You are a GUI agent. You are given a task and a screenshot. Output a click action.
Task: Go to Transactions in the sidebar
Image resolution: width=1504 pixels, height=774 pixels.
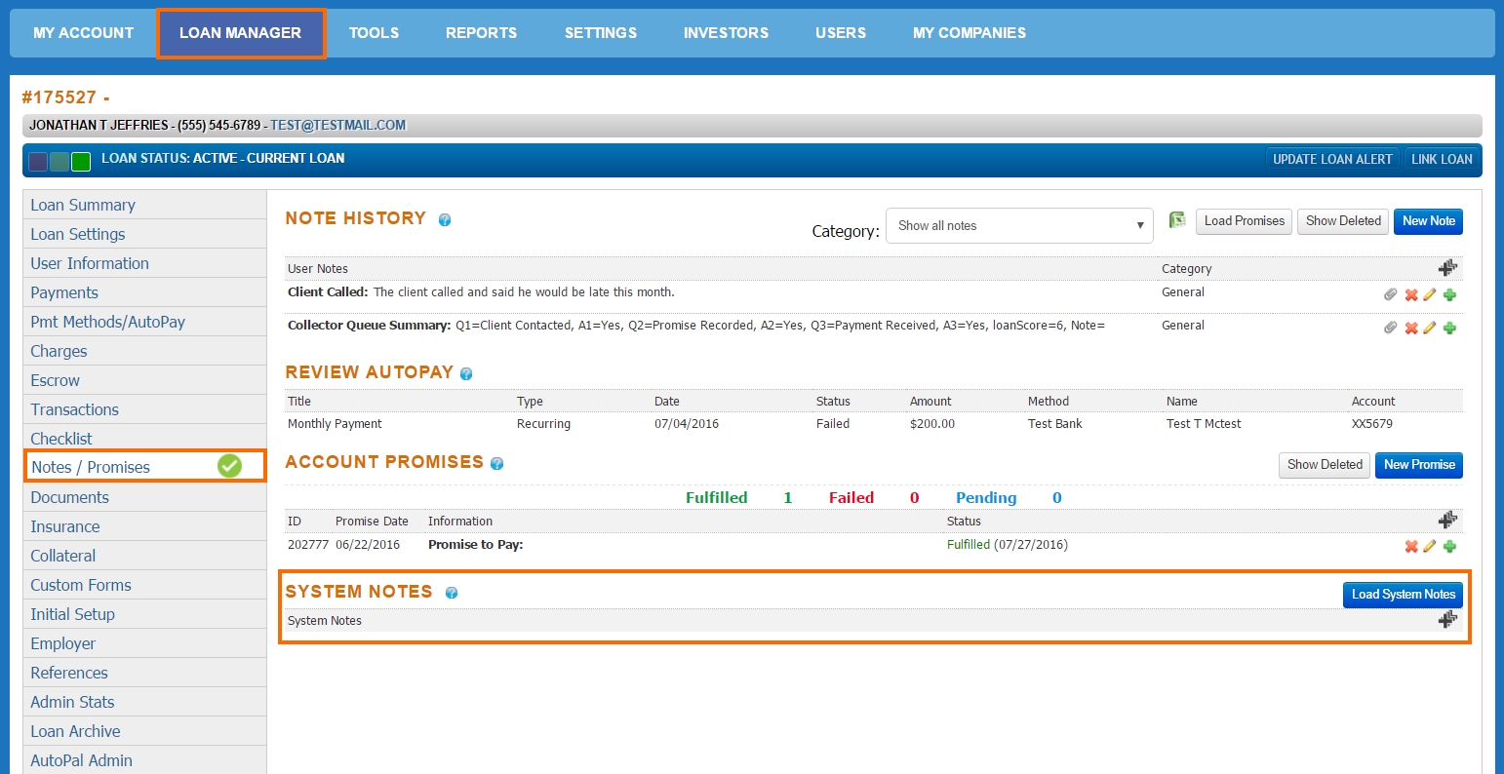click(x=144, y=409)
